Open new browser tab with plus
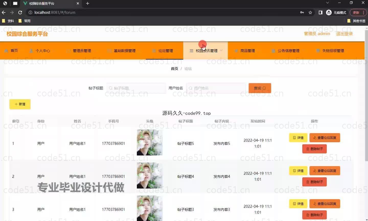This screenshot has width=368, height=221. pos(87,3)
